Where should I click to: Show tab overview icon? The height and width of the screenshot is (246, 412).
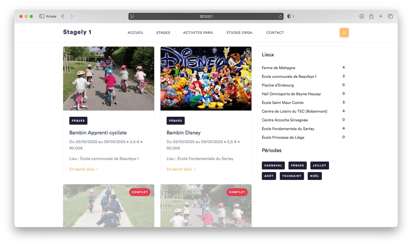(x=390, y=16)
